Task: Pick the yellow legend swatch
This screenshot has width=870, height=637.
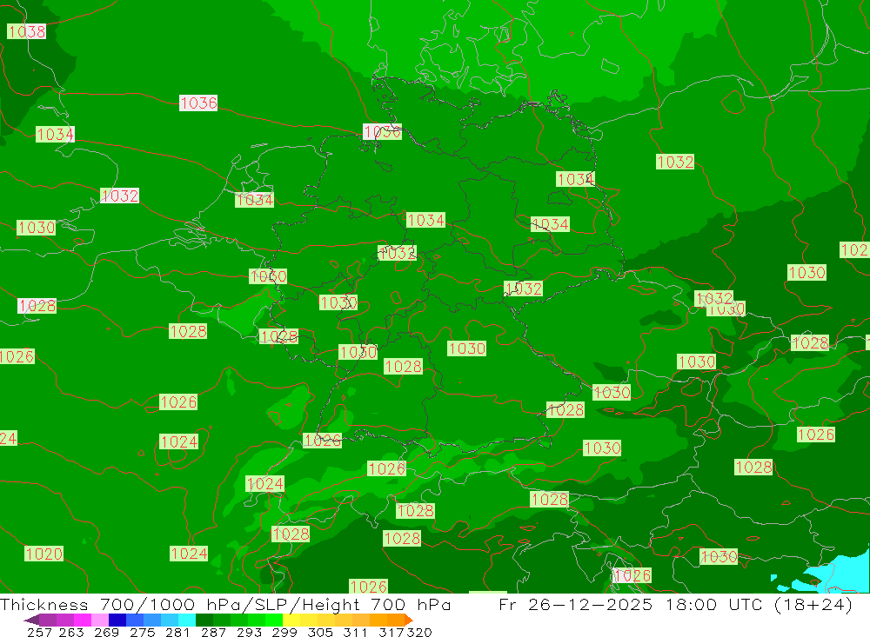Action: (x=291, y=620)
